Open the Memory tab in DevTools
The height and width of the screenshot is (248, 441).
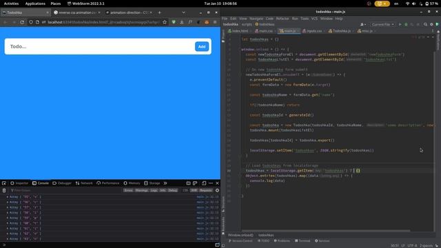coord(132,183)
